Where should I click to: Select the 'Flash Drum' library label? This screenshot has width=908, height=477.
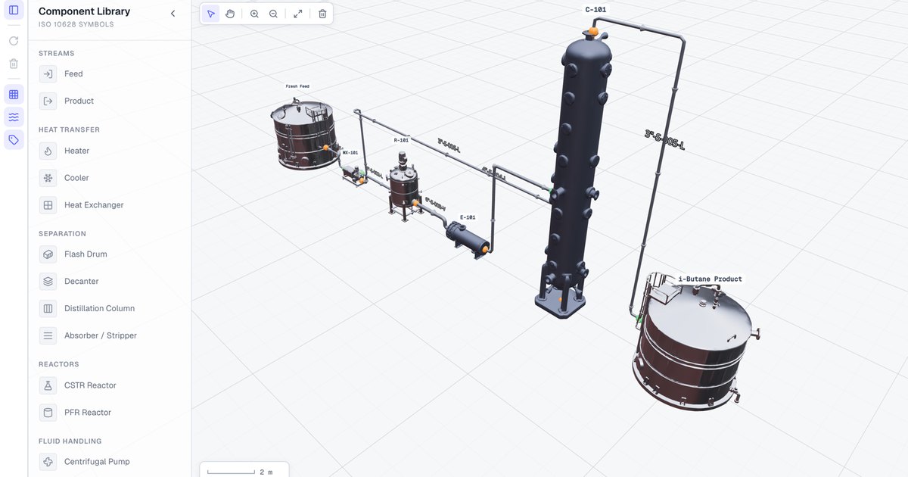[86, 254]
